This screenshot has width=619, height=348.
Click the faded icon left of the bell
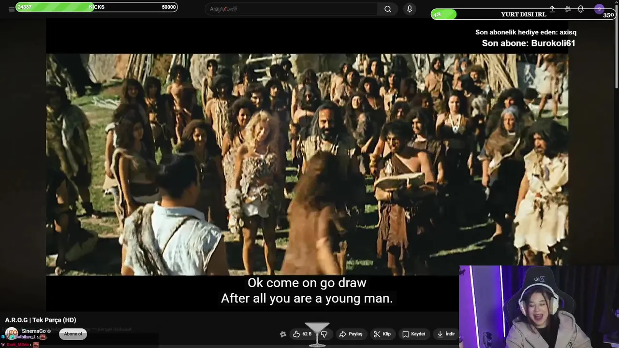(x=568, y=9)
